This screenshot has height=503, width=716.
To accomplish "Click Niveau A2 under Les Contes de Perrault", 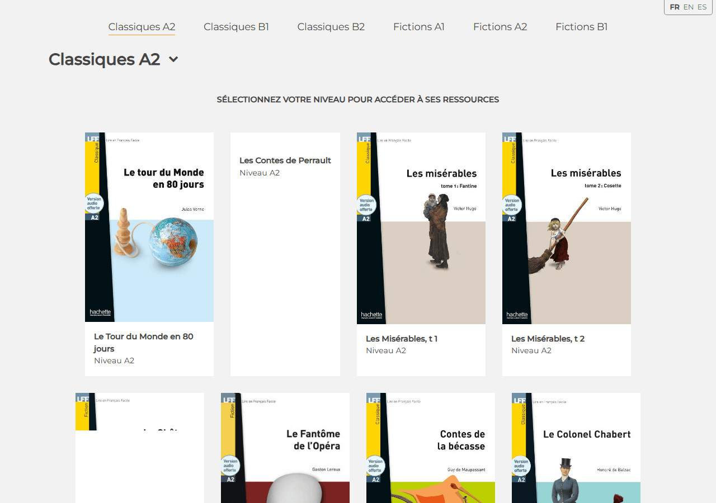I will [260, 173].
